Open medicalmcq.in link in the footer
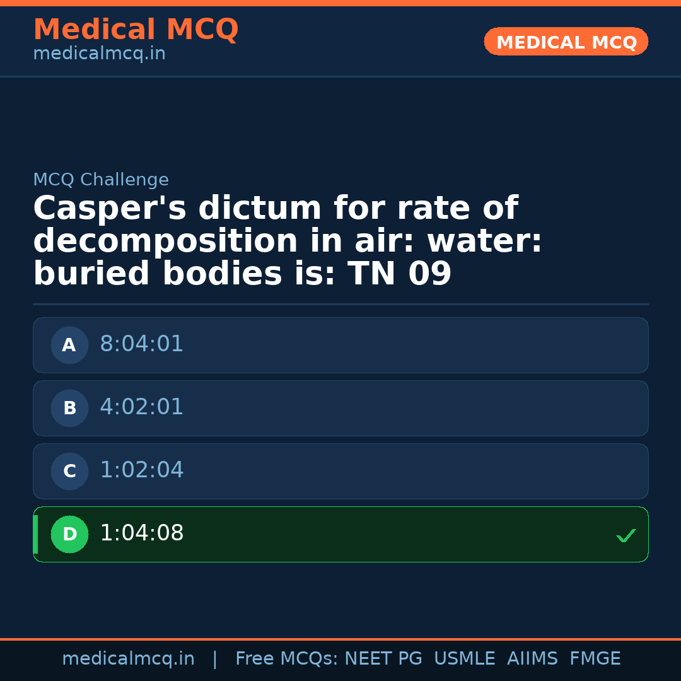This screenshot has height=681, width=681. click(128, 659)
